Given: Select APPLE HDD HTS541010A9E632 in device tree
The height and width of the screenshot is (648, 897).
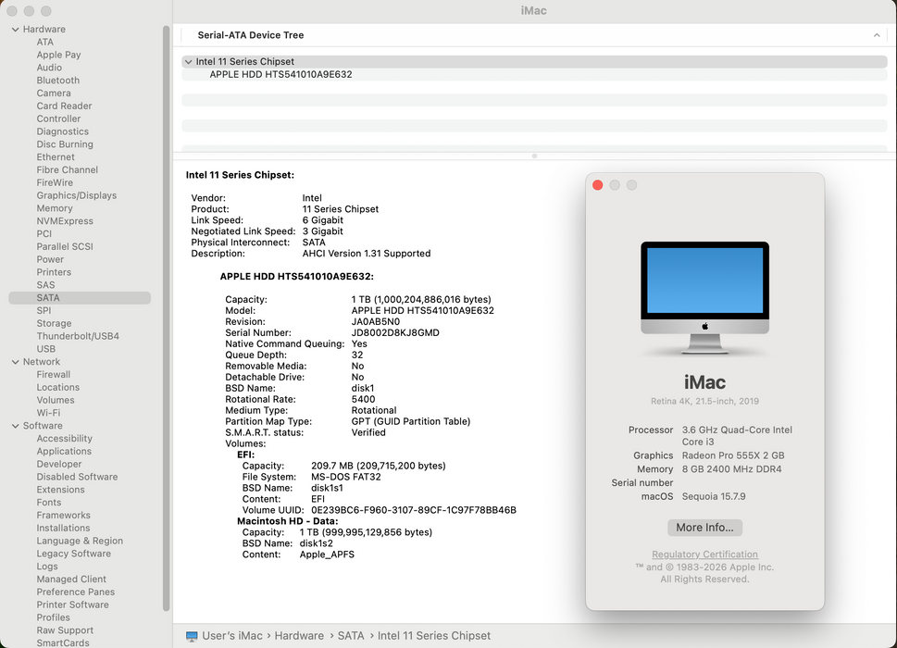Looking at the screenshot, I should coord(280,74).
